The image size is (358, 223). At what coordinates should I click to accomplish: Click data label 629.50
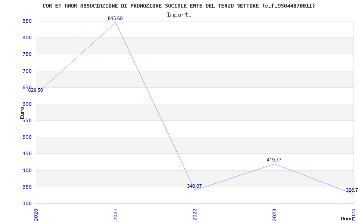coord(35,91)
